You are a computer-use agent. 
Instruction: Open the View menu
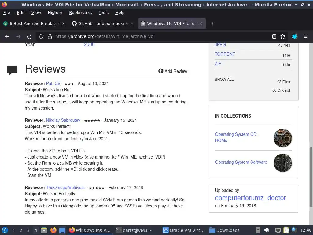pyautogui.click(x=36, y=13)
